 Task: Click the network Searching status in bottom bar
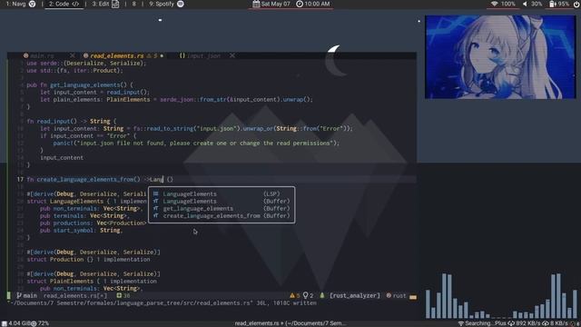pos(482,323)
